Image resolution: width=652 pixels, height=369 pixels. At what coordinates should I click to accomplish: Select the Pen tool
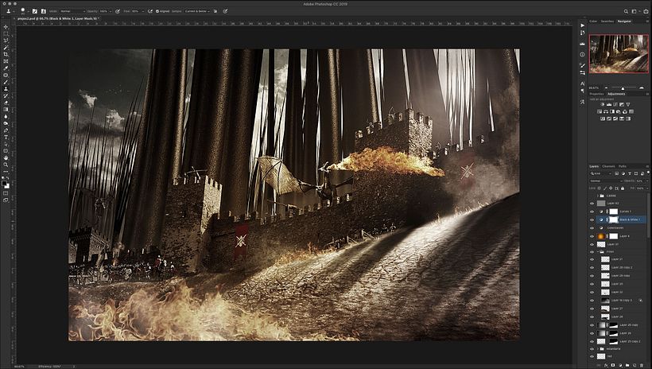6,130
